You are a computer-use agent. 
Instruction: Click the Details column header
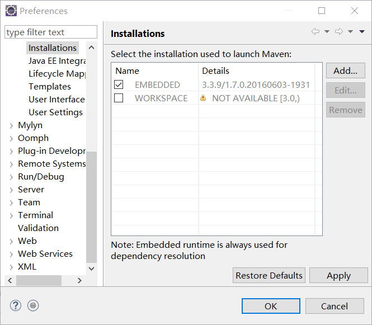(257, 70)
